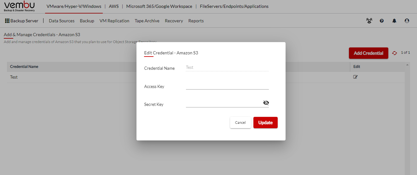417x175 pixels.
Task: Click the disabled Credential Name field
Action: 227,68
